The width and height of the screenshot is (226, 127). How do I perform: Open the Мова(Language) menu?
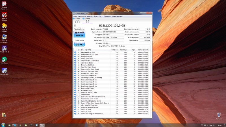(x=117, y=17)
